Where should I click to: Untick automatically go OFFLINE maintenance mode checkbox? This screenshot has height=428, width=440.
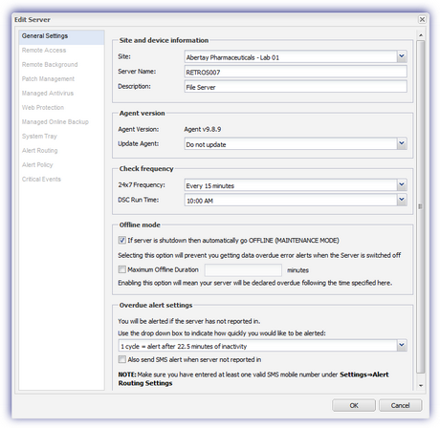[121, 240]
